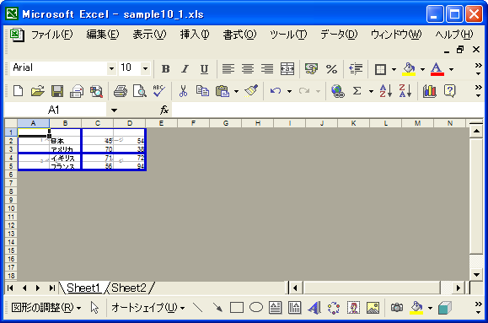Apply Percent style format
The image size is (488, 323).
click(x=331, y=69)
